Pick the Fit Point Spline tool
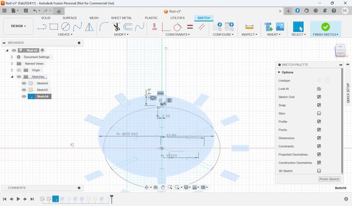The height and width of the screenshot is (206, 352). click(78, 27)
